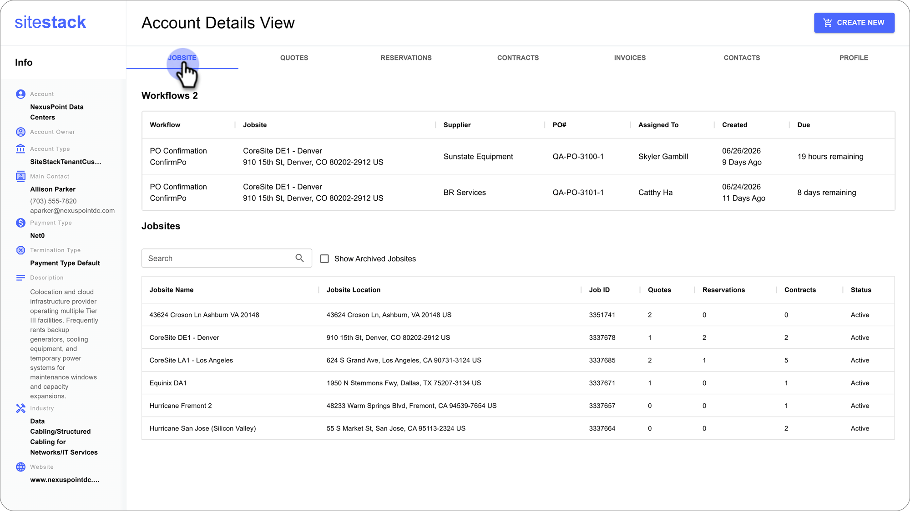The image size is (910, 511).
Task: Open the Profile tab
Action: click(x=854, y=58)
